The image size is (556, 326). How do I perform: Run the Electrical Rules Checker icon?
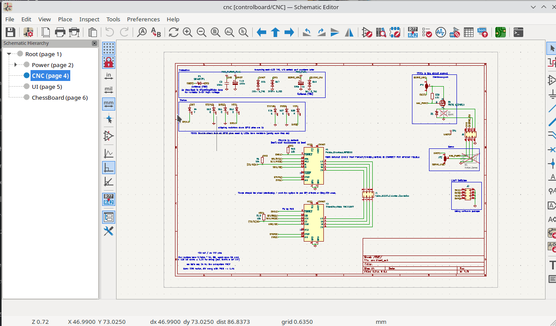427,32
